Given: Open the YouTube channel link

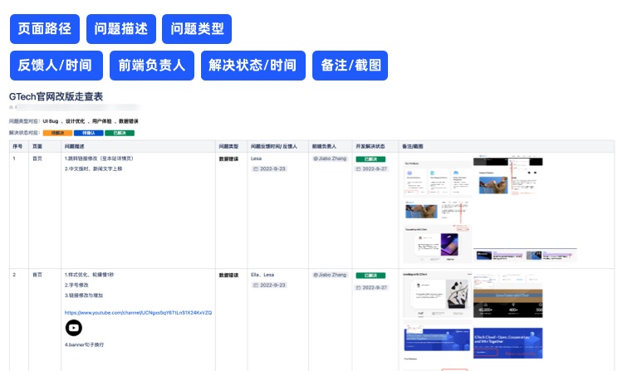Looking at the screenshot, I should pos(138,312).
